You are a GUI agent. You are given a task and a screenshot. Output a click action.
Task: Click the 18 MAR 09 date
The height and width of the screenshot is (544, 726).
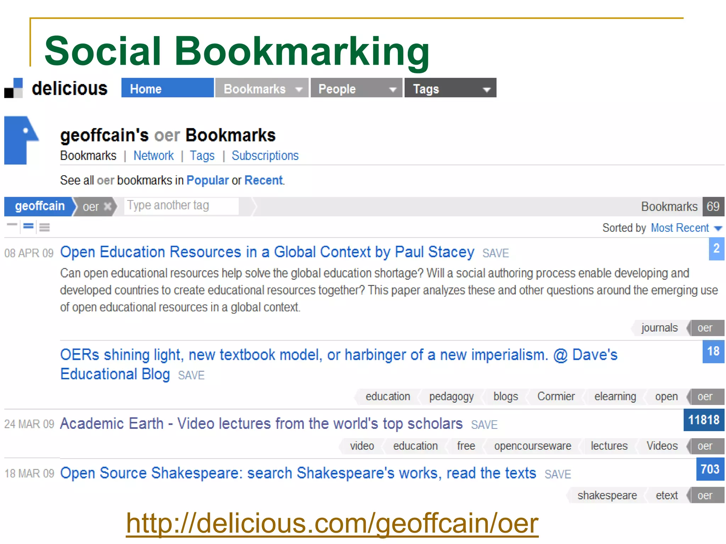(x=29, y=474)
